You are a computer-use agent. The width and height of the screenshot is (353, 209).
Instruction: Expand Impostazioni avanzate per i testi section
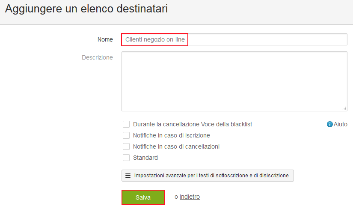(208, 176)
